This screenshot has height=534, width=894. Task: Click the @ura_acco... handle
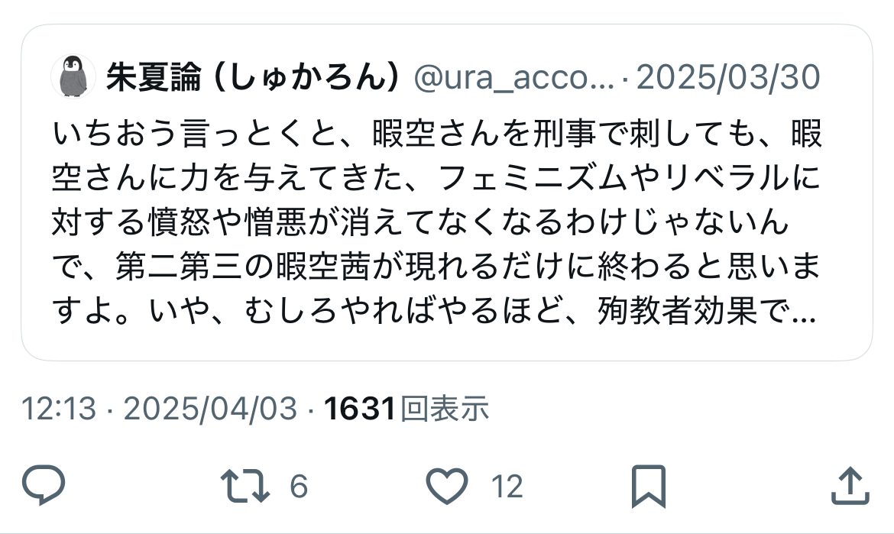tap(513, 77)
